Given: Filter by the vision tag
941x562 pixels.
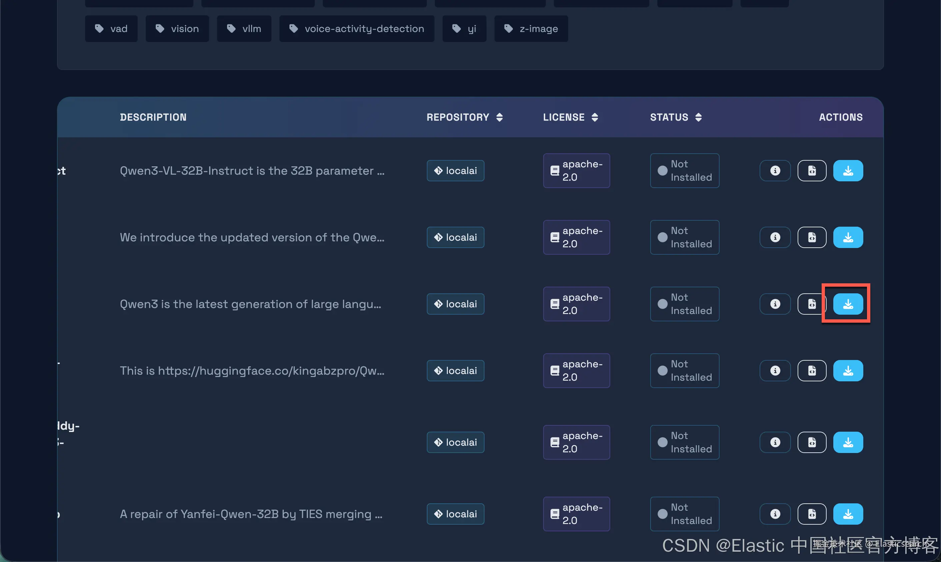Looking at the screenshot, I should pyautogui.click(x=177, y=29).
